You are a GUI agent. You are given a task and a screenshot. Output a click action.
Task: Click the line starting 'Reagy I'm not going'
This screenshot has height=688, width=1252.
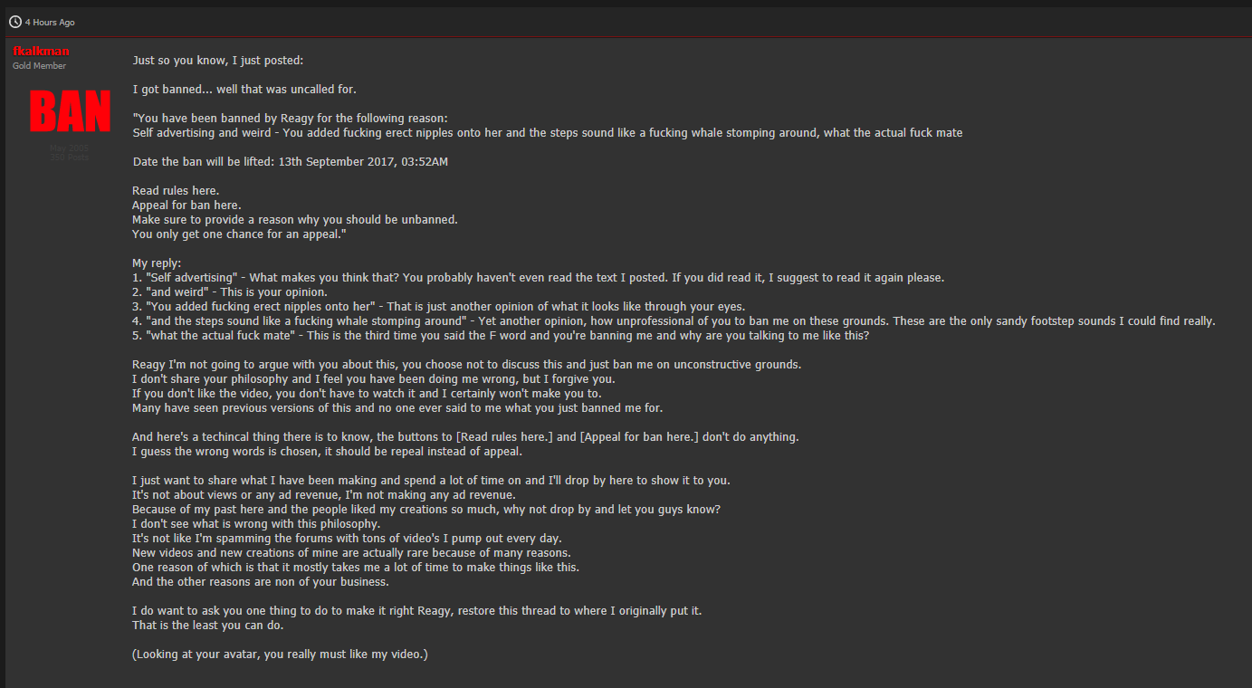466,365
